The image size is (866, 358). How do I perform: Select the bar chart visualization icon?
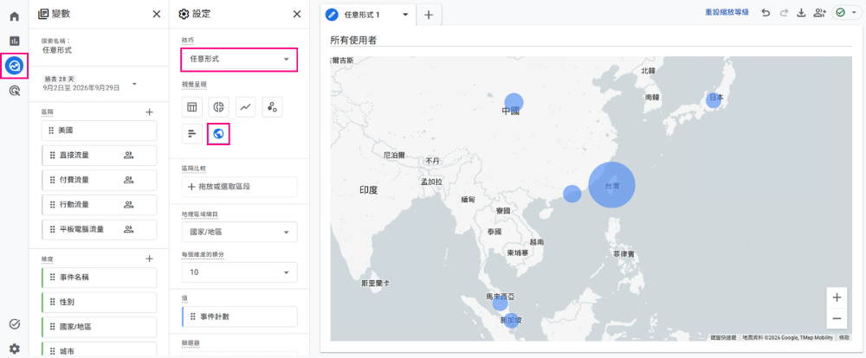[192, 133]
